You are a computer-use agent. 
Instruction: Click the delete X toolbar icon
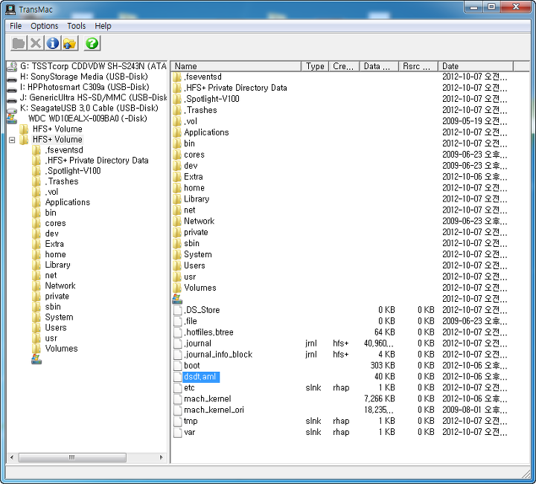36,43
